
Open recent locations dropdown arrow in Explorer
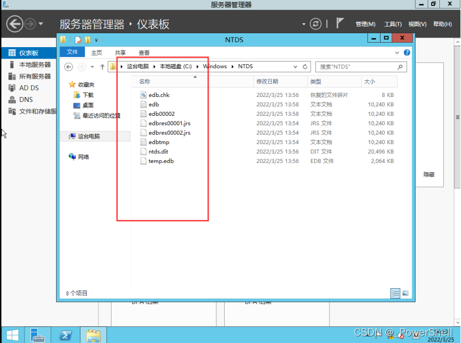pyautogui.click(x=92, y=67)
